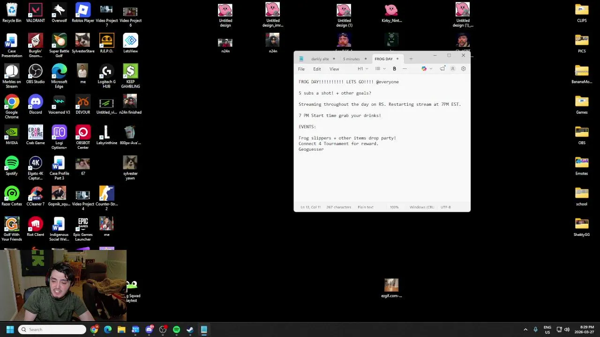
Task: Select the Discord desktop icon
Action: (x=36, y=105)
